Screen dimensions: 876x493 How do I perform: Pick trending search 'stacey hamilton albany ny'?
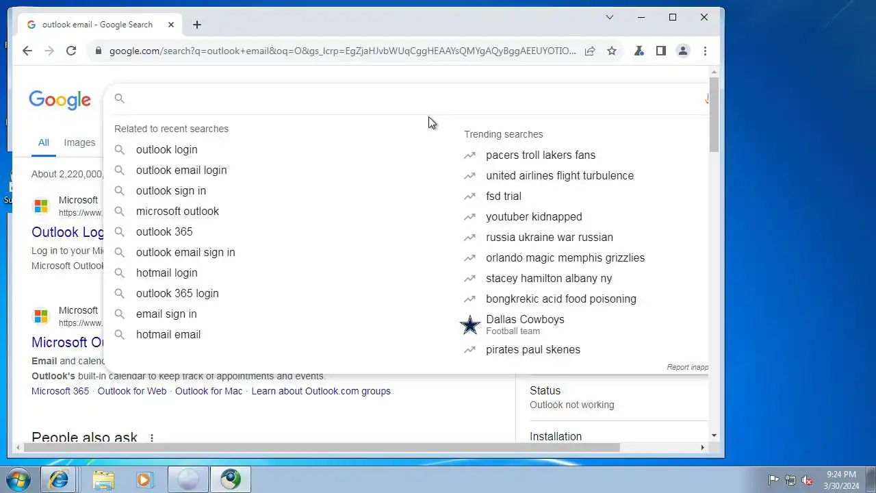click(x=549, y=278)
